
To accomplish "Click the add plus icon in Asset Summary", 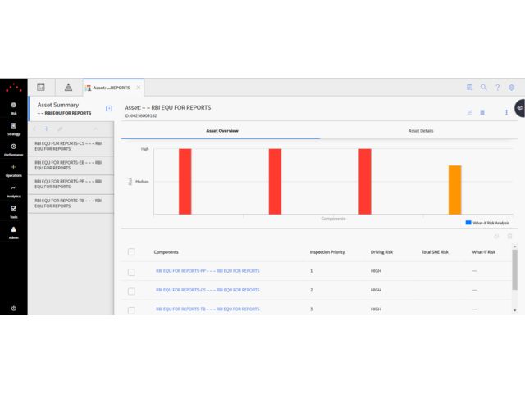I will pos(46,129).
